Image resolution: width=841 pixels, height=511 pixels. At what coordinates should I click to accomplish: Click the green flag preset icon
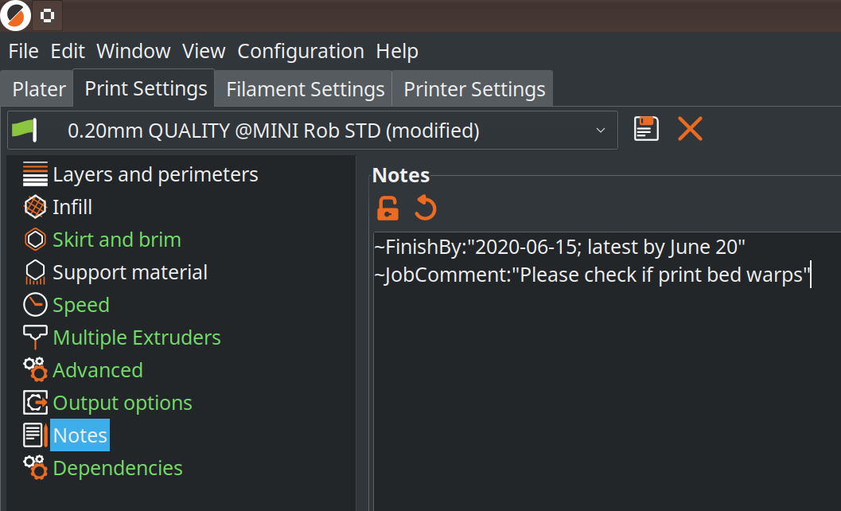[25, 130]
